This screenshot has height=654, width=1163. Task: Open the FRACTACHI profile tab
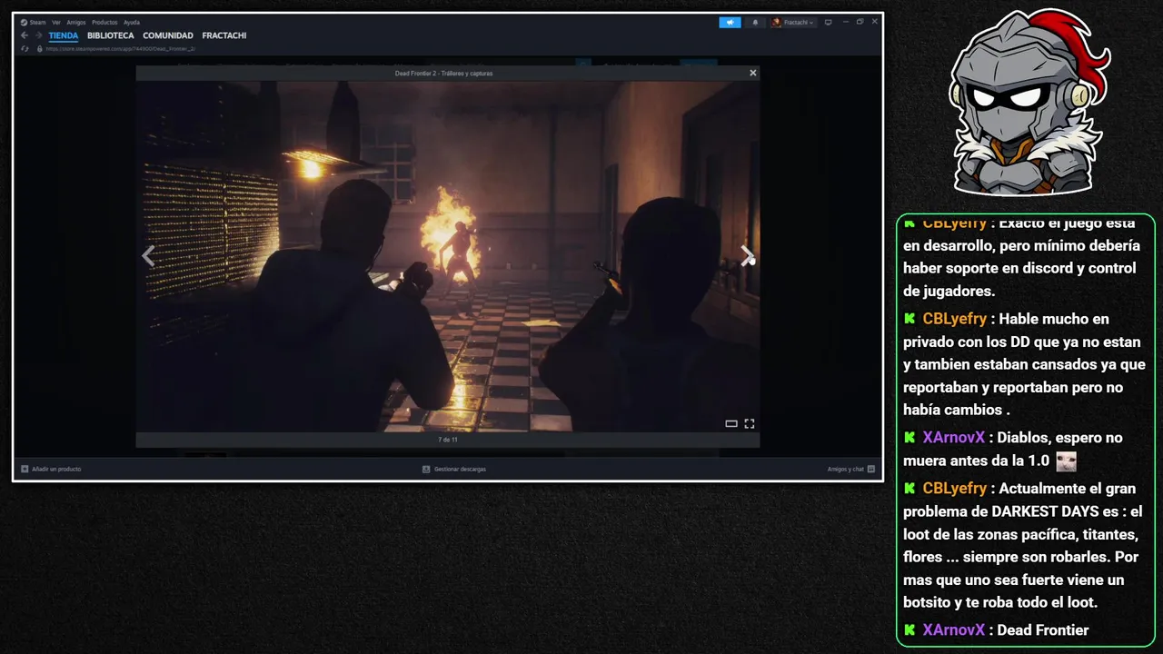[x=224, y=35]
